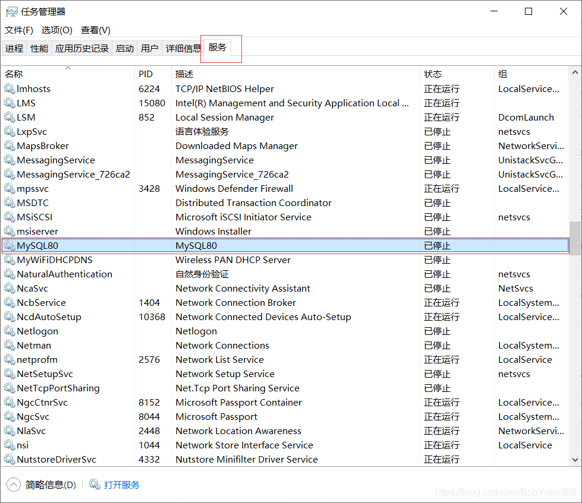Click the gear icon beside MSiSCSI
The height and width of the screenshot is (503, 582).
point(10,217)
